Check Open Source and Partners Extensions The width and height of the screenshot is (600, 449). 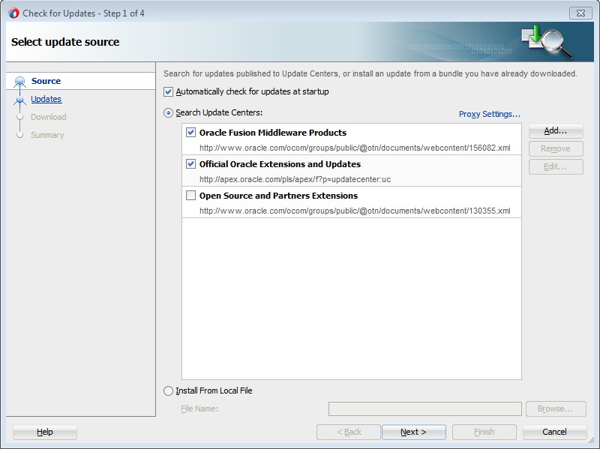click(x=190, y=196)
